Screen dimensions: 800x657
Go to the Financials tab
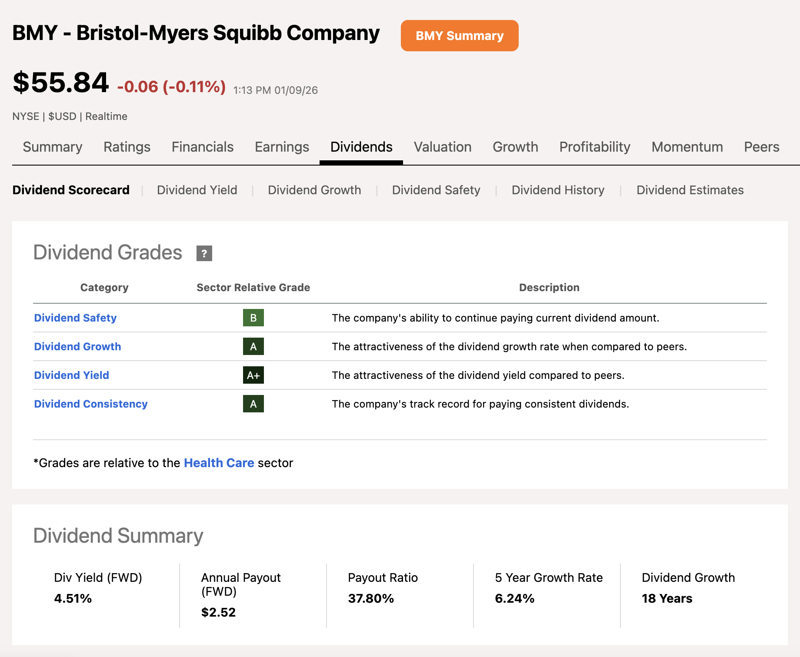pos(203,147)
